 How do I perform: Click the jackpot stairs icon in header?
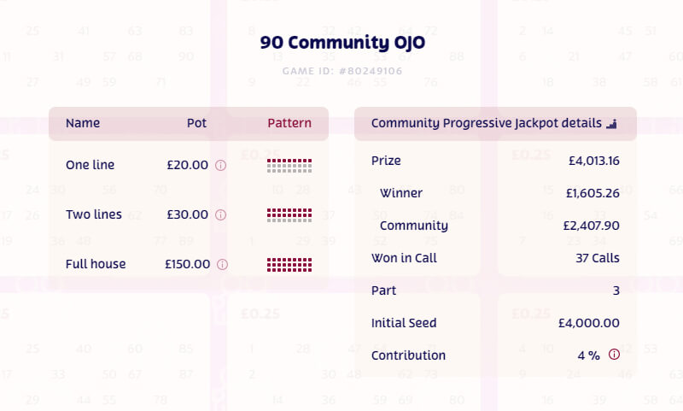(x=611, y=124)
